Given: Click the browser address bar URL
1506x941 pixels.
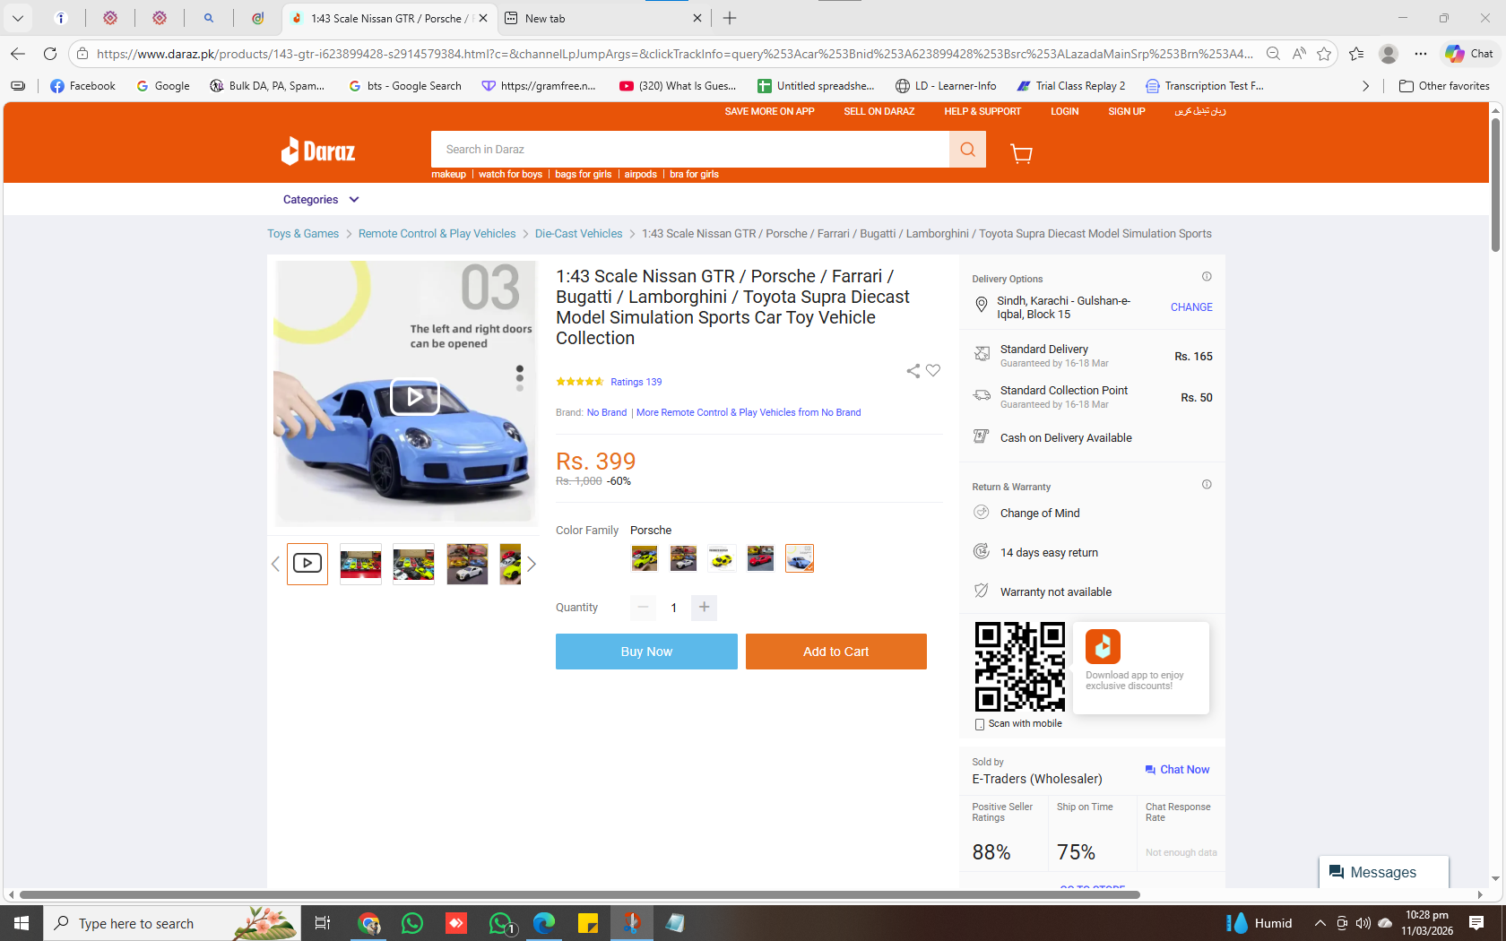Looking at the screenshot, I should click(x=674, y=54).
